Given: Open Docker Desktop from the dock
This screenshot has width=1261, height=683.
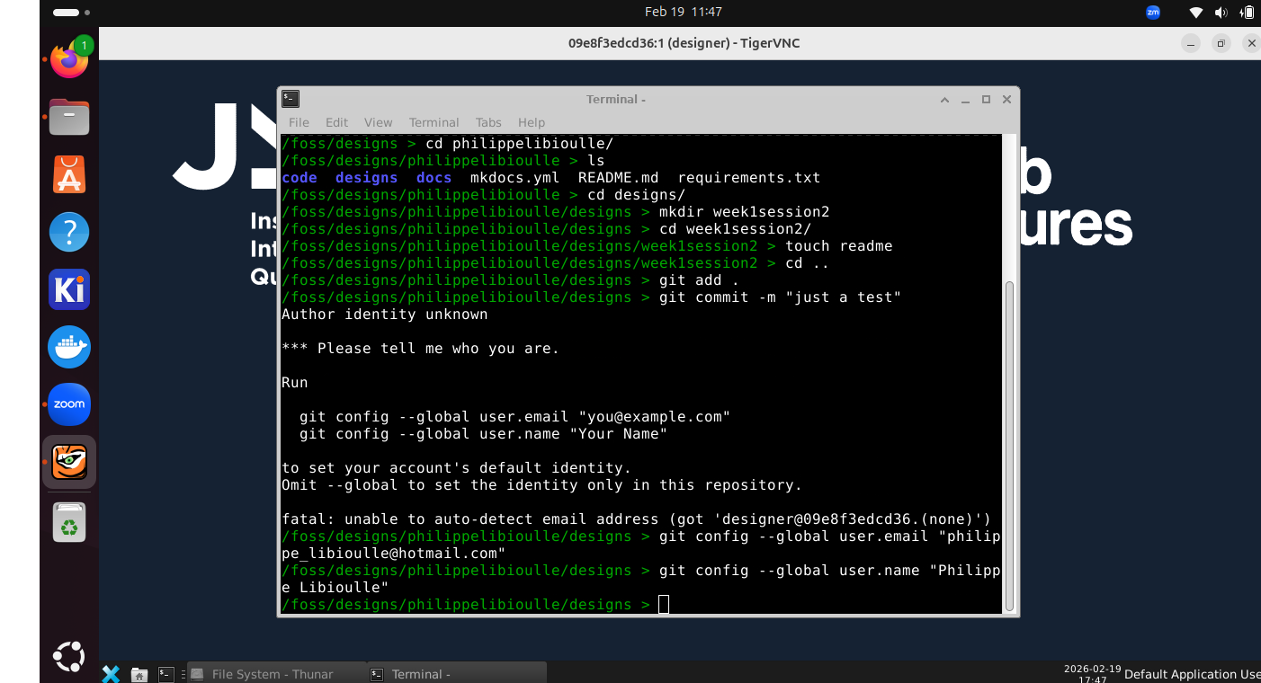Looking at the screenshot, I should point(69,347).
